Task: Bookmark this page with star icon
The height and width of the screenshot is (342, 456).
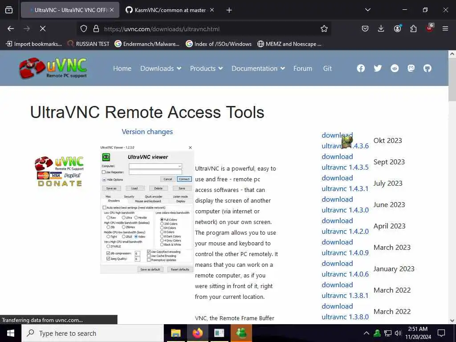Action: point(324,29)
